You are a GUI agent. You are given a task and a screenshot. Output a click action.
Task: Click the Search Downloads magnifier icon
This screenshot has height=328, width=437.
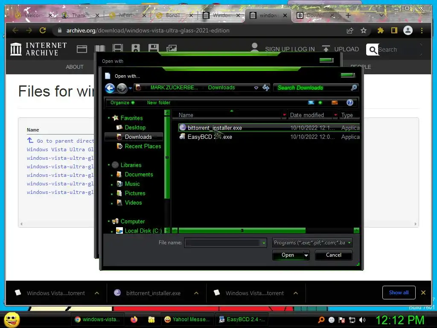354,88
